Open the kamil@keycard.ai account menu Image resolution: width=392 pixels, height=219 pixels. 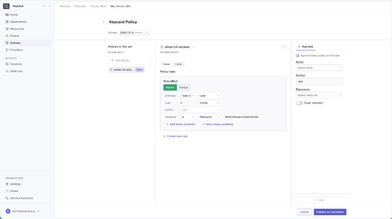[x=23, y=211]
